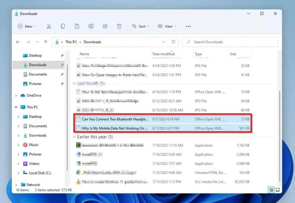Click the size value "92,052 KB"
This screenshot has height=203, width=295.
click(x=242, y=182)
